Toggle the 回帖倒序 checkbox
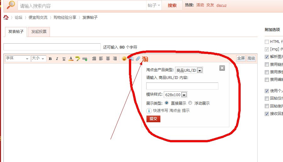283x162 pixels. click(267, 106)
